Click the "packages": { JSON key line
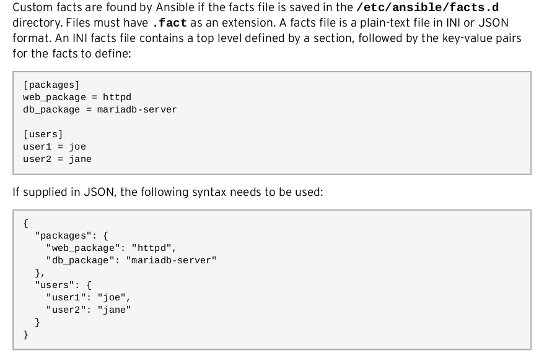This screenshot has height=356, width=539. pos(71,235)
